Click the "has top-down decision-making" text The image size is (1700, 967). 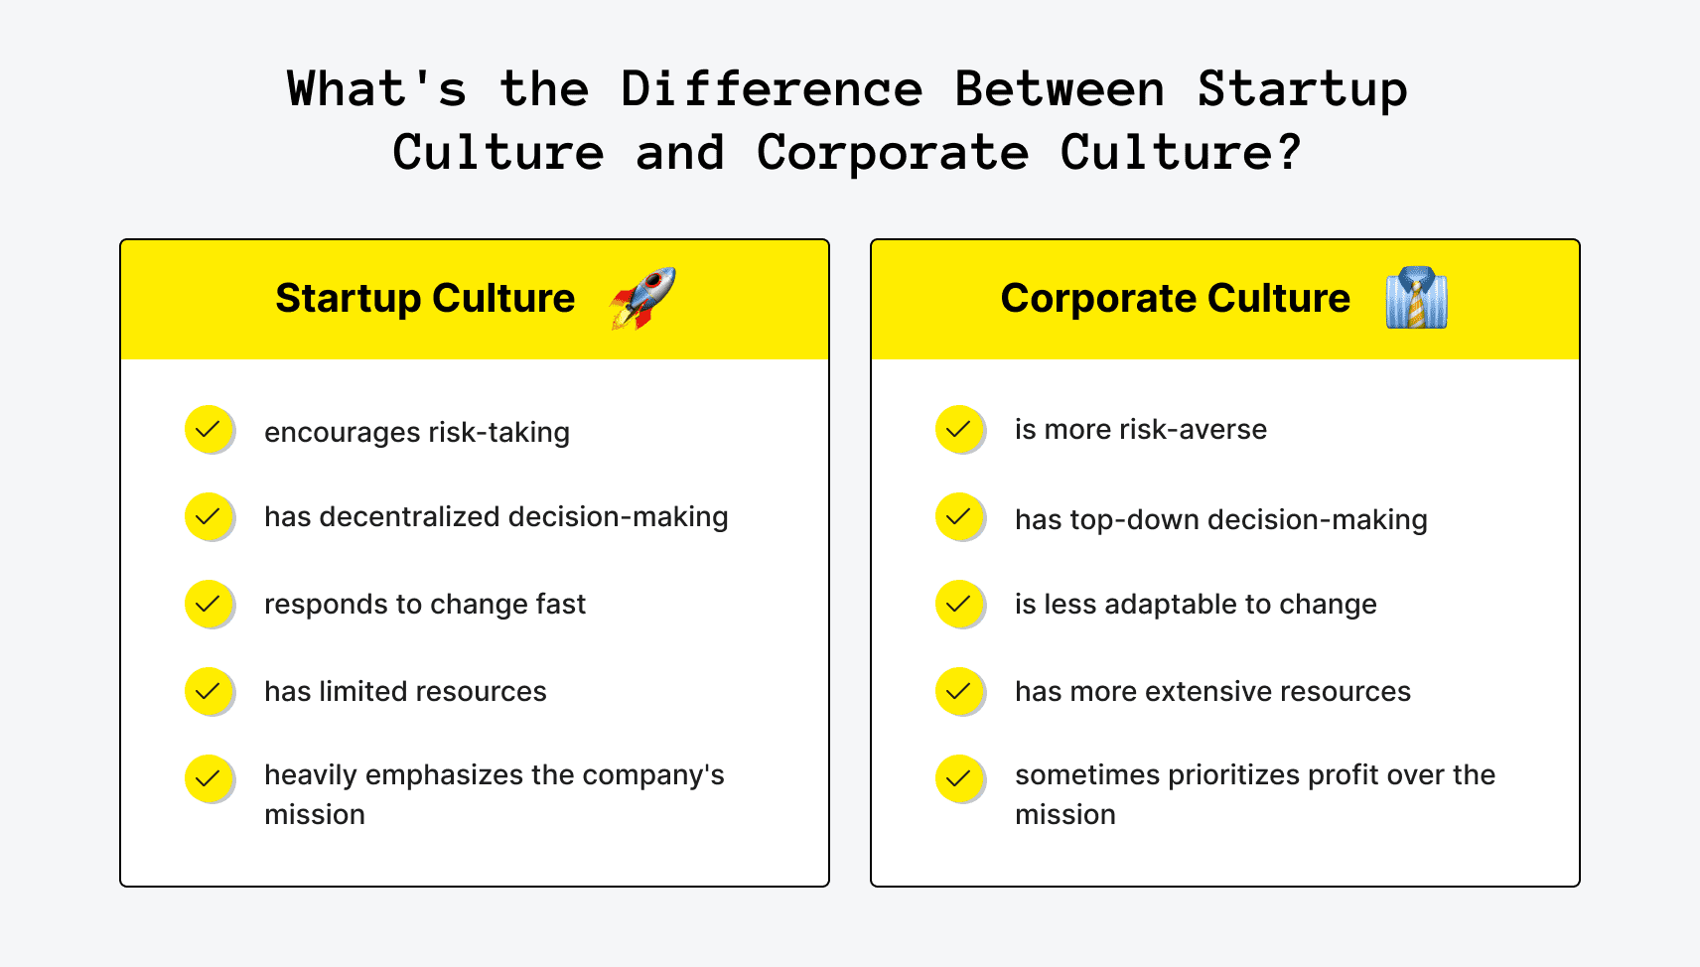(1220, 520)
